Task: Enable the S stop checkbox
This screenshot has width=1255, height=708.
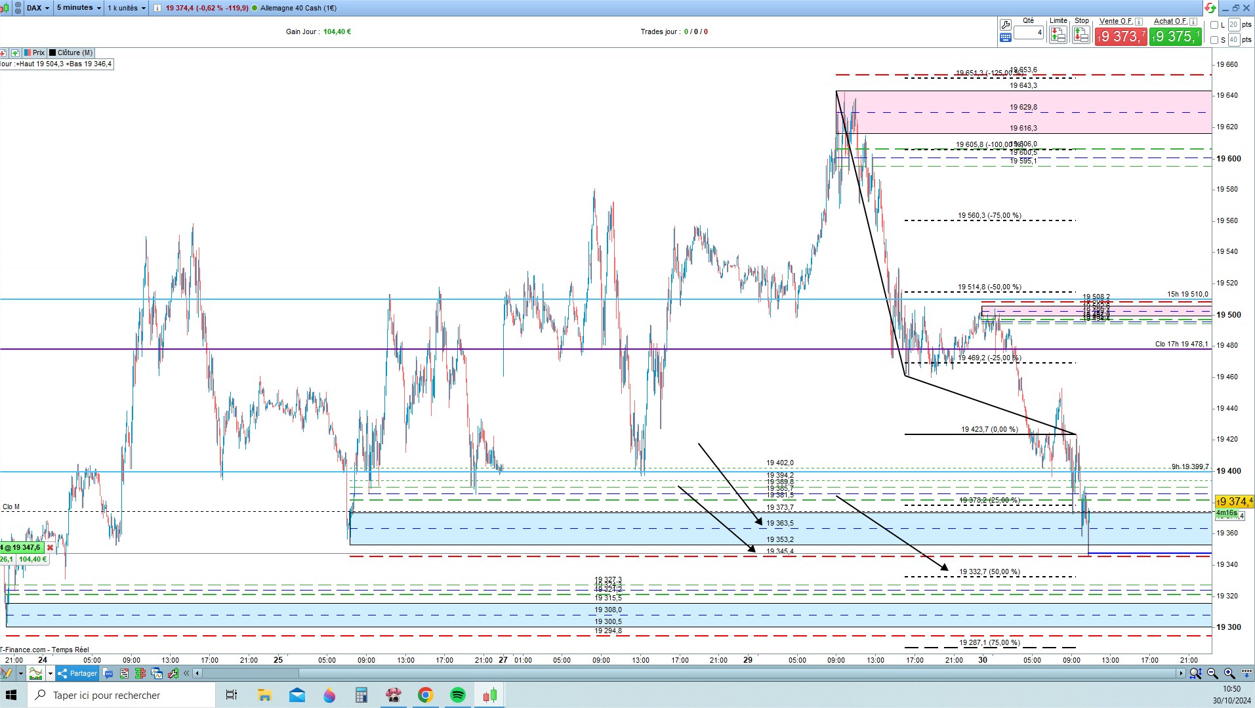Action: pyautogui.click(x=1214, y=40)
